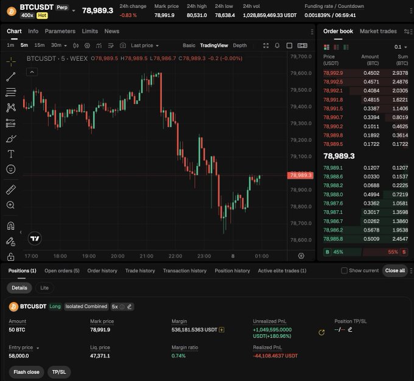
Task: Select the 15m timeframe
Action: point(40,45)
